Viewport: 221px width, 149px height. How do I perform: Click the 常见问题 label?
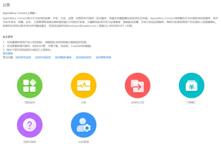8,57
